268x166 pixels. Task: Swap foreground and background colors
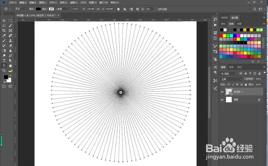10,75
